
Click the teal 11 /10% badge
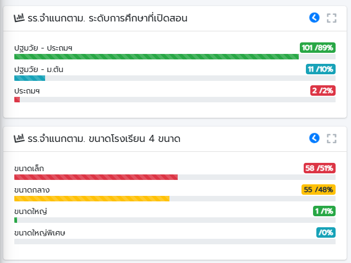click(321, 69)
